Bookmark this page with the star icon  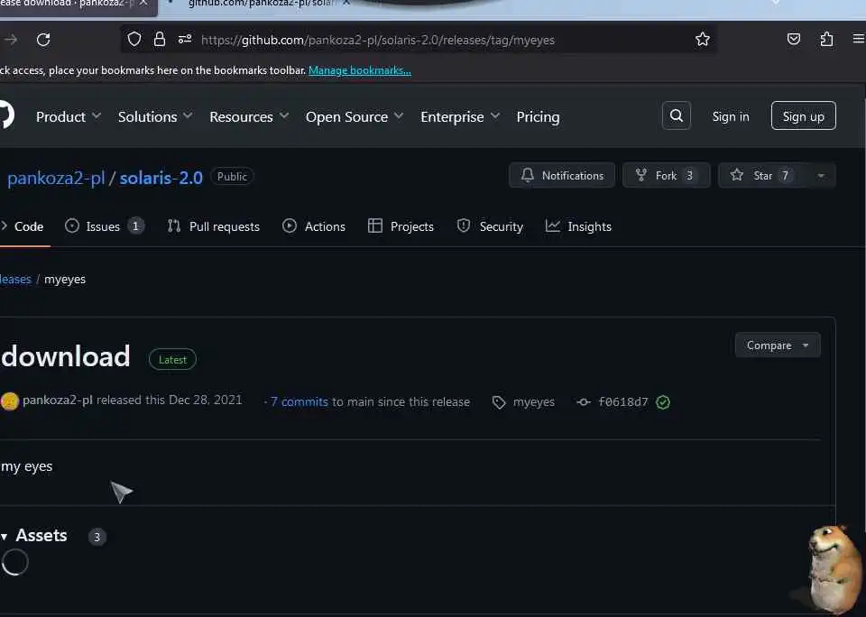point(703,39)
